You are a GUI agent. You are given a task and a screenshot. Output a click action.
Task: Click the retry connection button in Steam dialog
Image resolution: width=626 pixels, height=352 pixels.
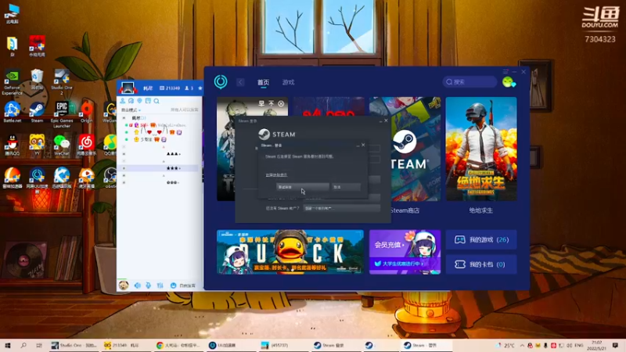point(303,187)
